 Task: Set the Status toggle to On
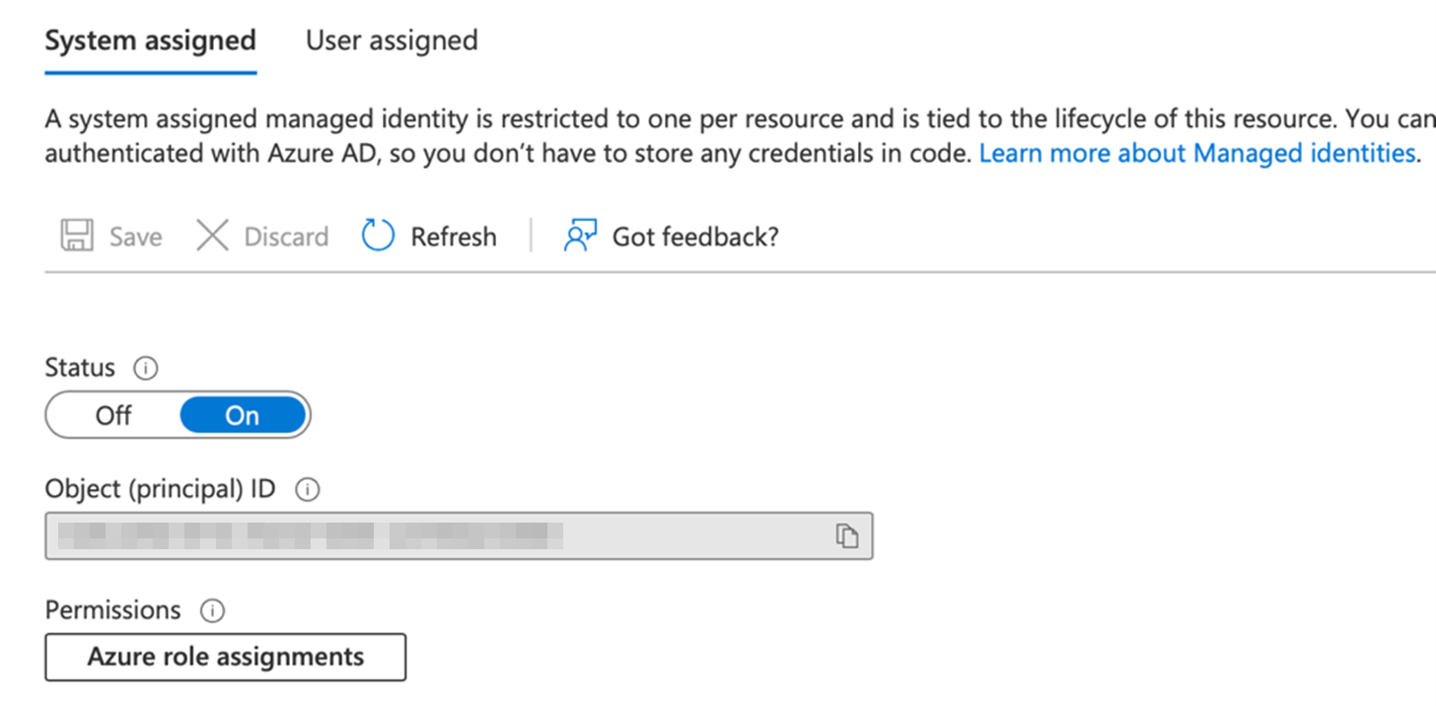243,416
